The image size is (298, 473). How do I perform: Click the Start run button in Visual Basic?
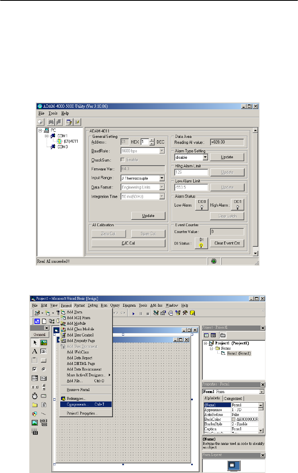(133, 313)
